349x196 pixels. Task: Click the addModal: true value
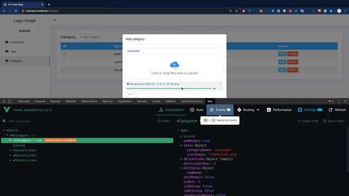tap(206, 141)
